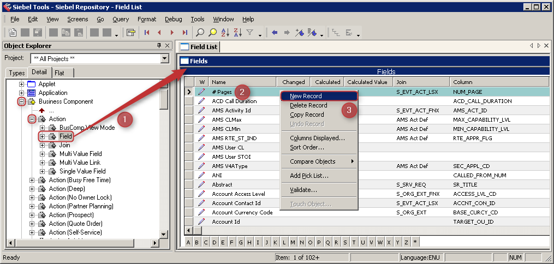This screenshot has width=554, height=264.
Task: Jump to last record toolbar arrow
Action: click(x=185, y=33)
